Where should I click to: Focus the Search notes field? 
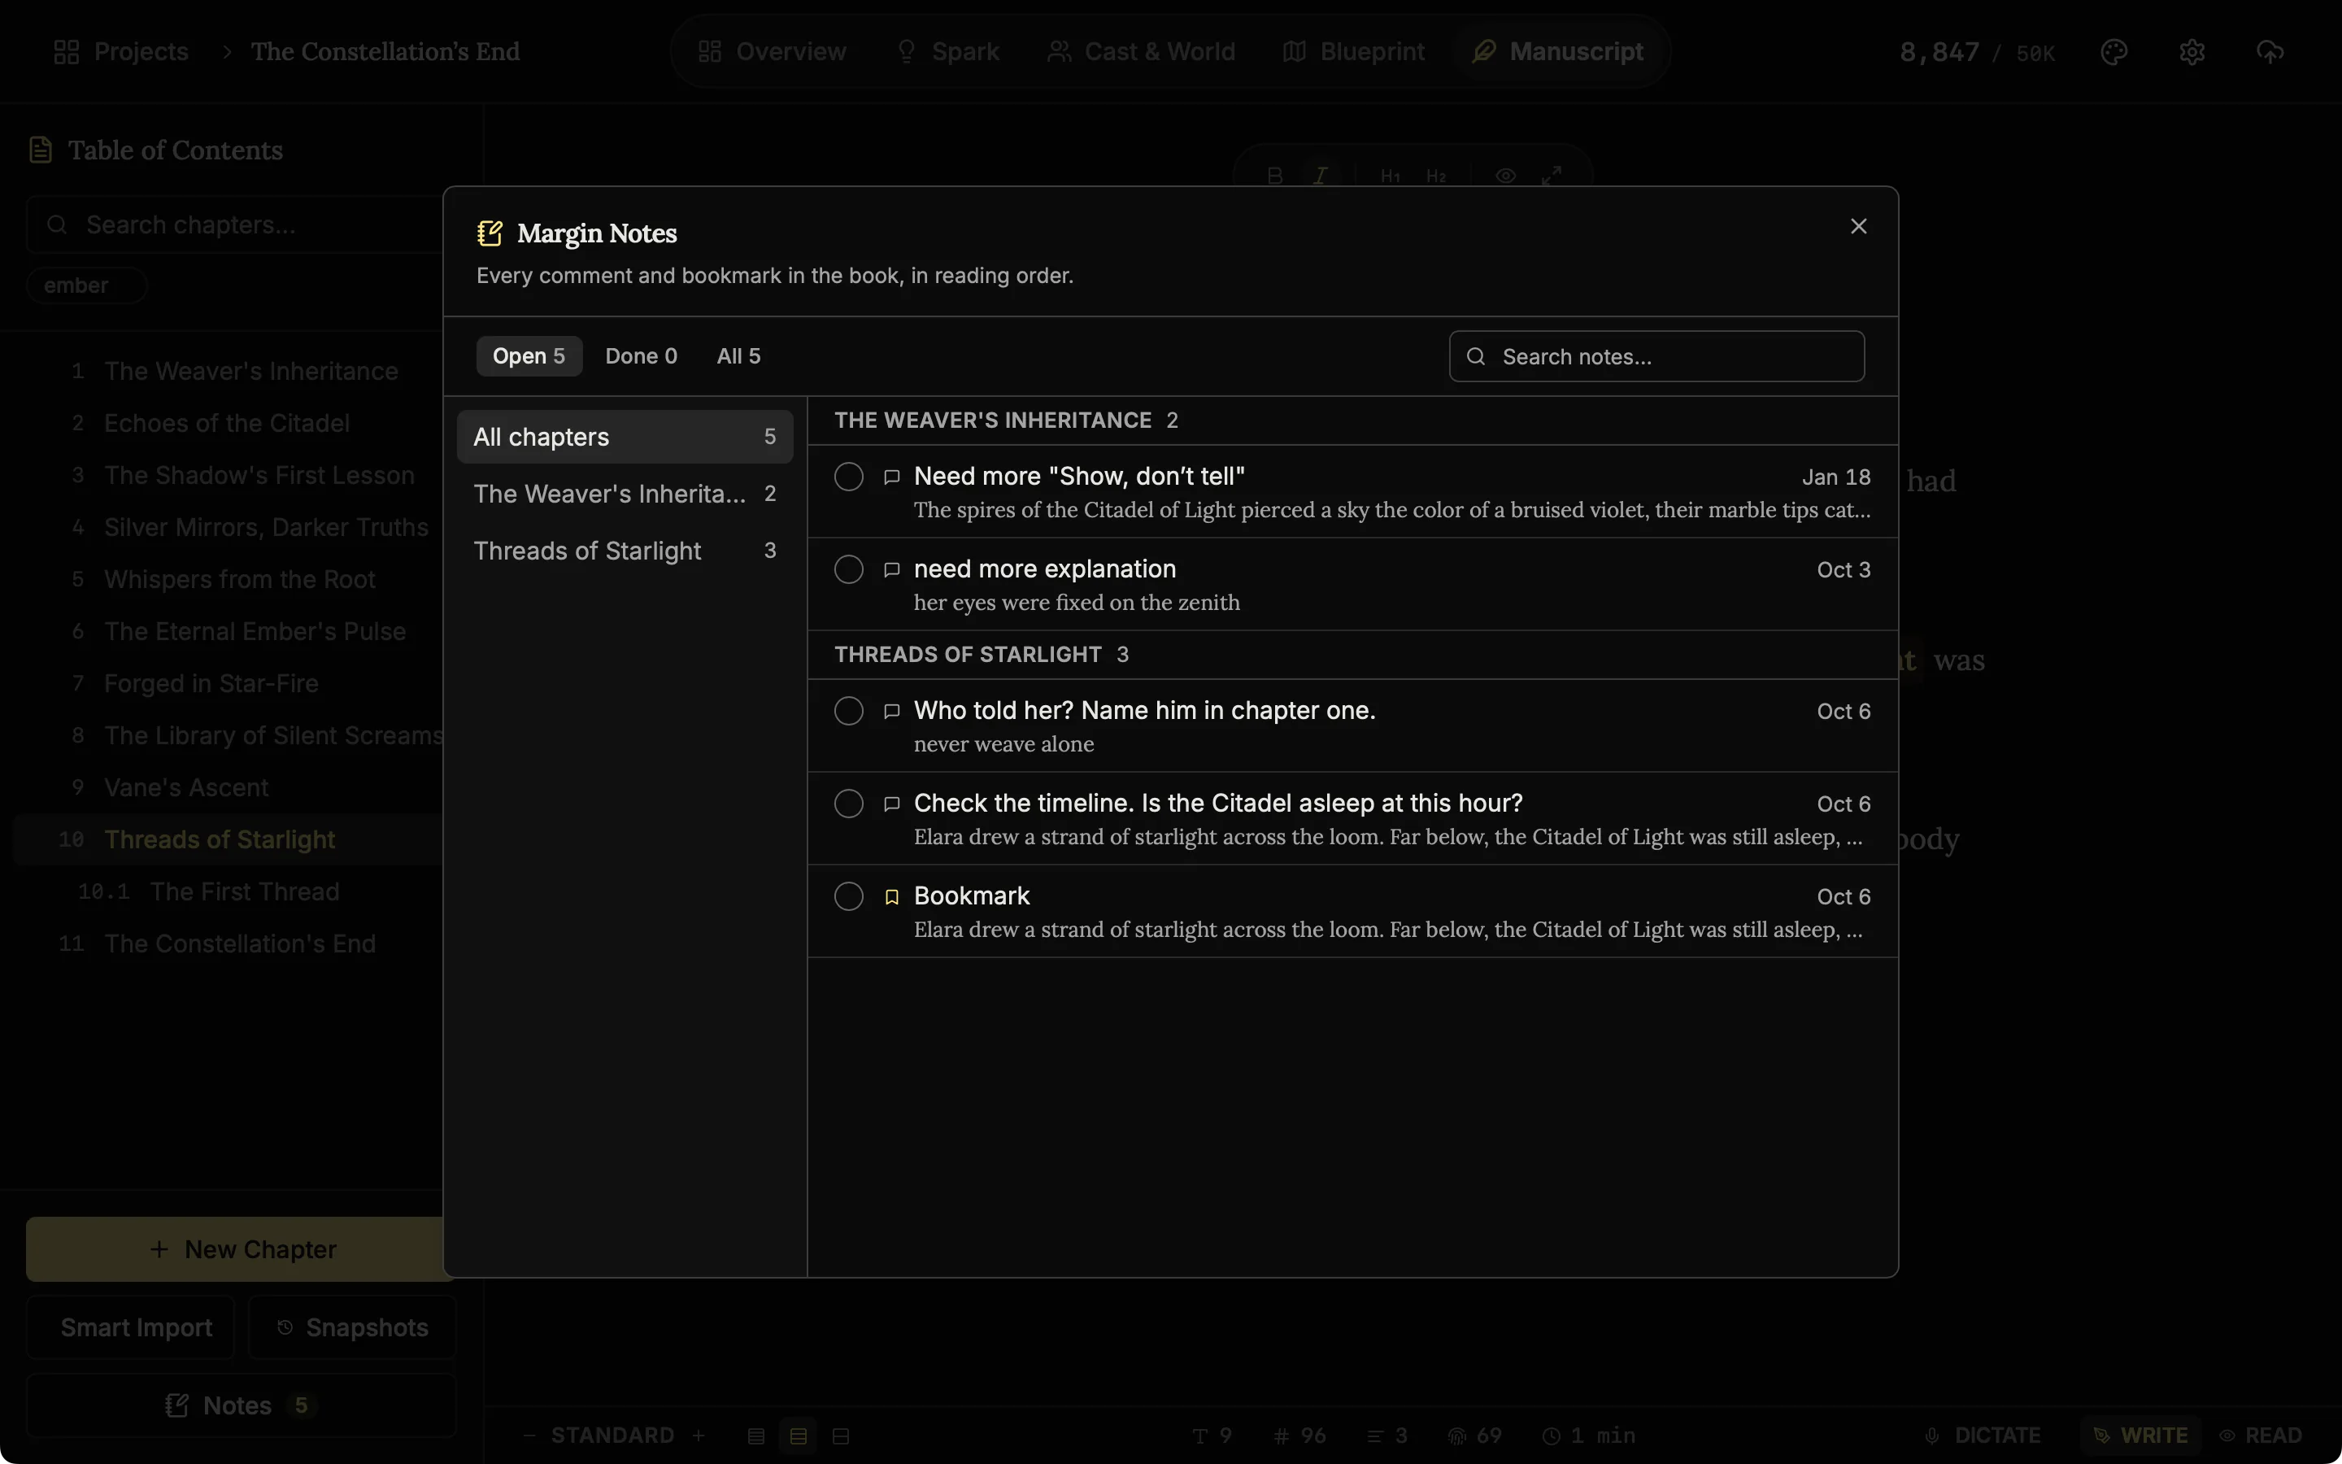pyautogui.click(x=1656, y=356)
